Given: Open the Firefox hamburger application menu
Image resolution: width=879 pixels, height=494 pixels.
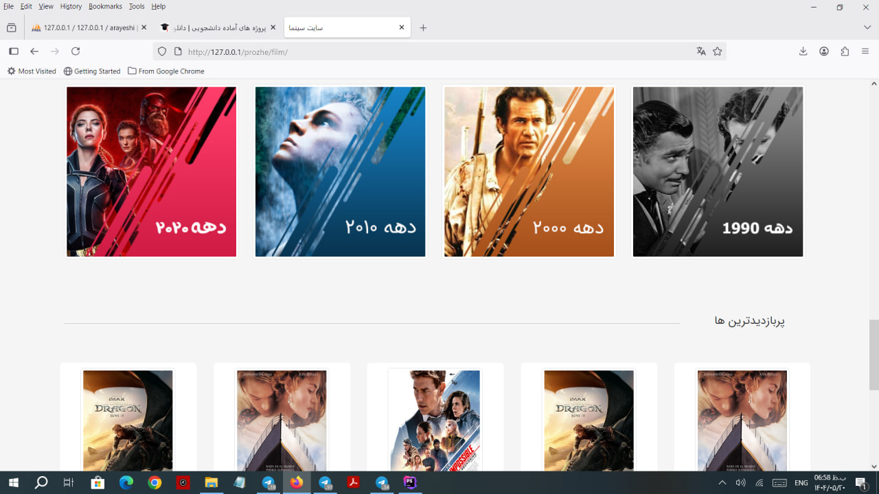Looking at the screenshot, I should [x=865, y=51].
